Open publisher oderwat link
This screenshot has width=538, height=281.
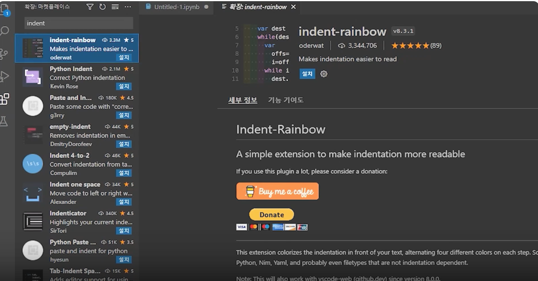pos(311,46)
